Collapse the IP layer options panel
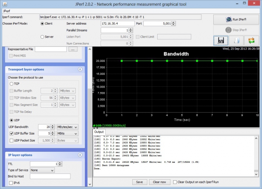 point(80,155)
